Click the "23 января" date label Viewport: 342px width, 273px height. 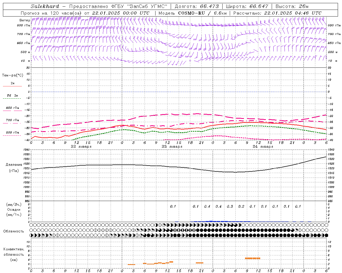(172, 147)
